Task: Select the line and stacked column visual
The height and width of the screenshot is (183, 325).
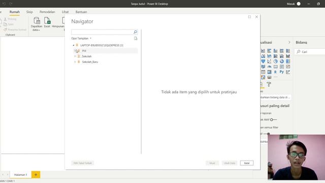Action: tap(275, 56)
